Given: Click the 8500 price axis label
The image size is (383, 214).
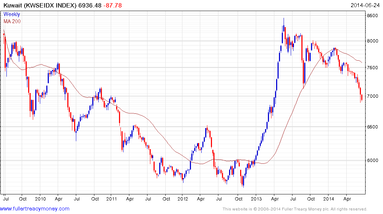Looking at the screenshot, I should click(x=373, y=15).
